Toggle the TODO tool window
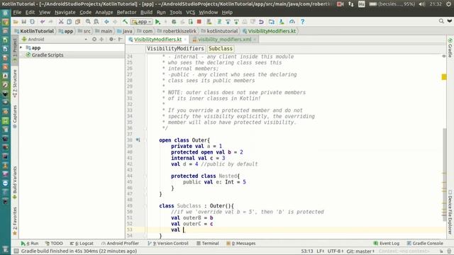The image size is (454, 255). pos(54,243)
